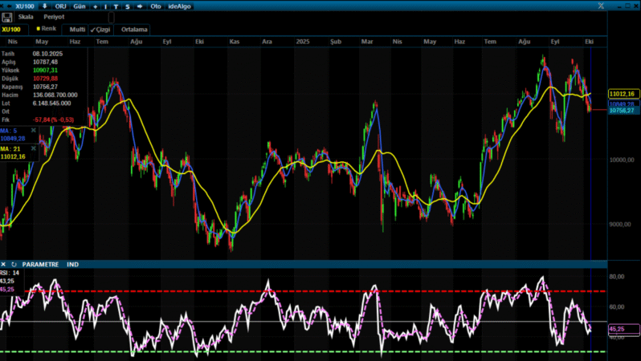Click the S tool icon in toolbar
The image size is (641, 361).
pyautogui.click(x=129, y=6)
